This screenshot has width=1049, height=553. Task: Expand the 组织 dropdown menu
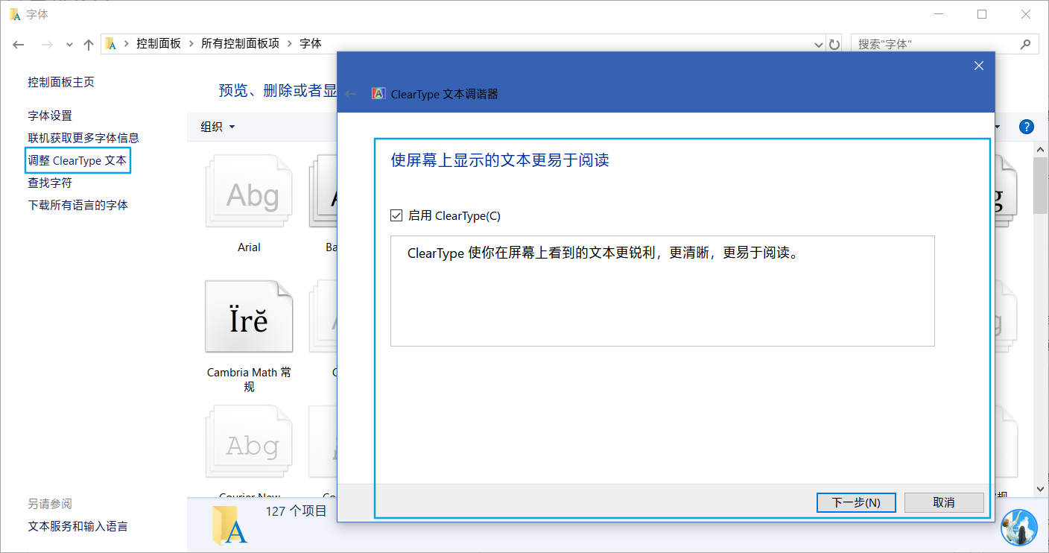218,127
